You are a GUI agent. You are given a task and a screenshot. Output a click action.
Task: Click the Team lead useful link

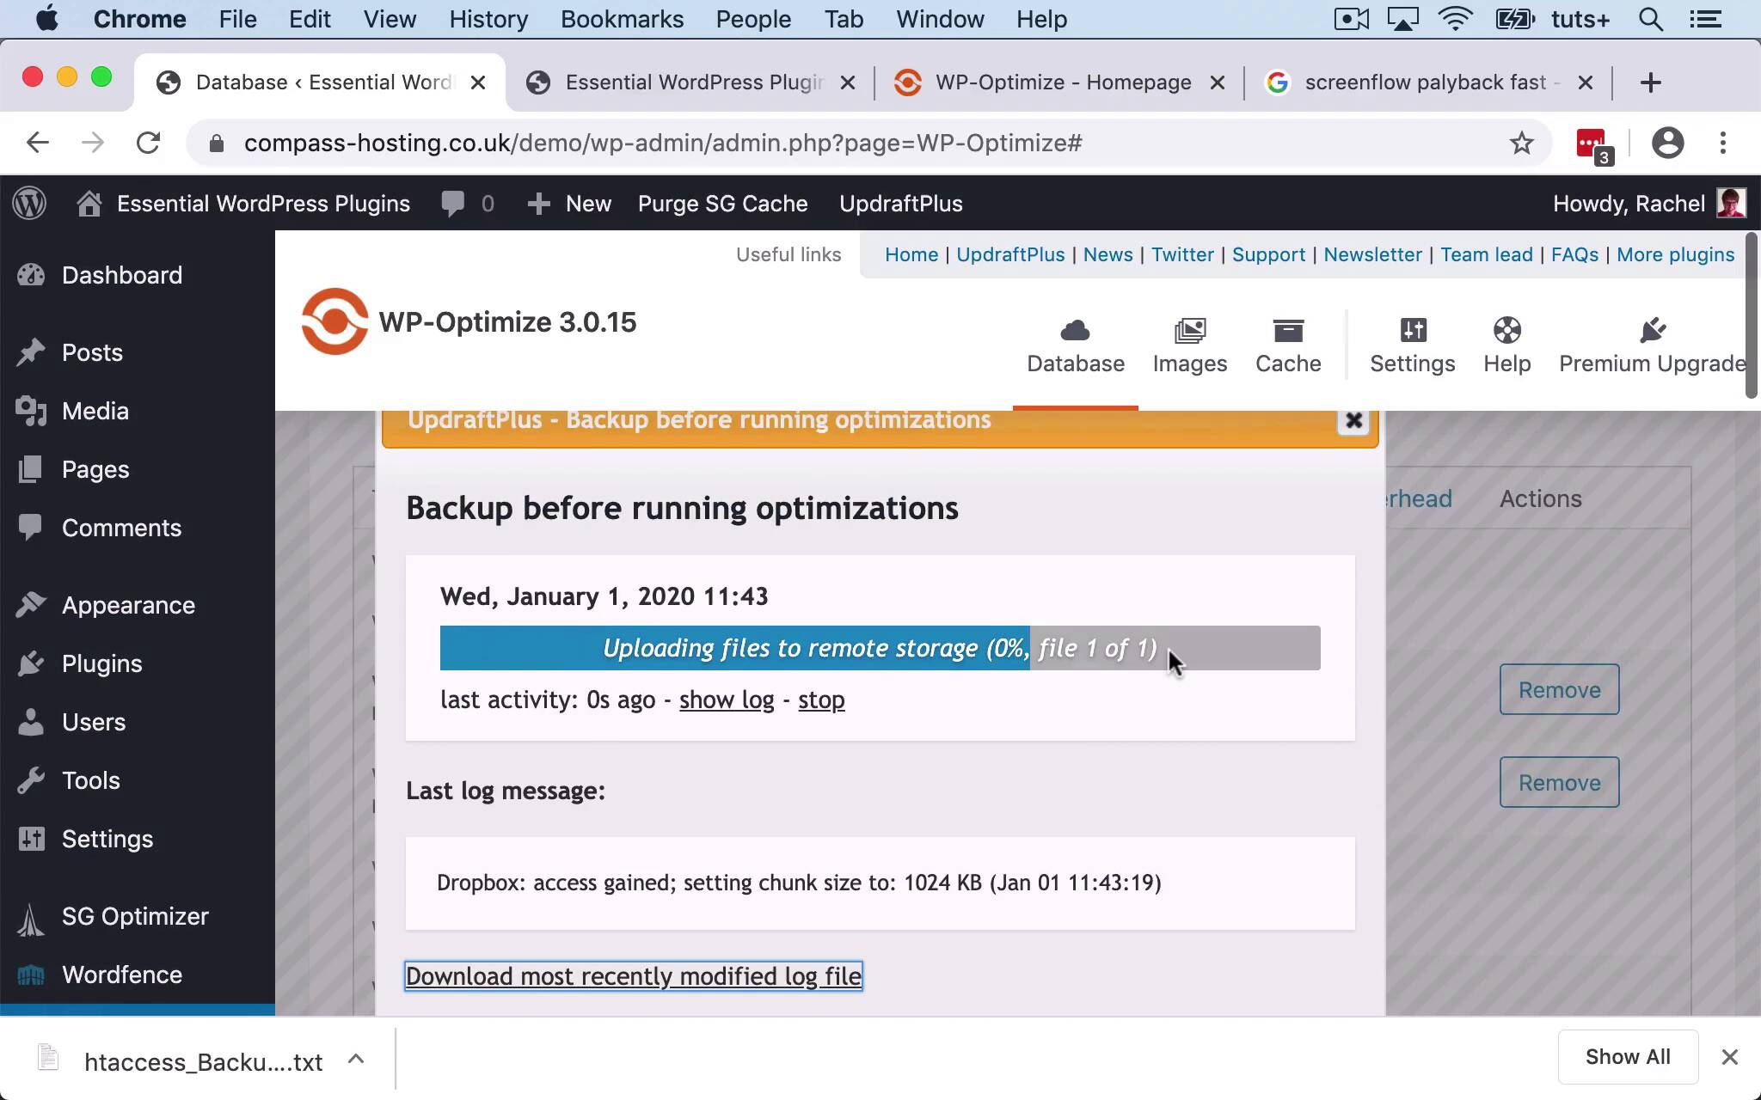1486,254
